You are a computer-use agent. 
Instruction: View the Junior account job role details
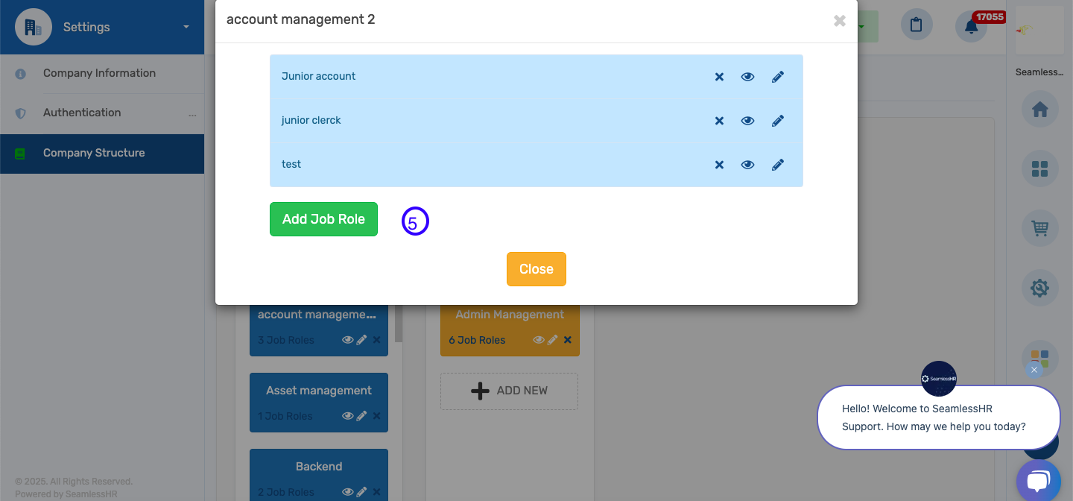(x=747, y=77)
